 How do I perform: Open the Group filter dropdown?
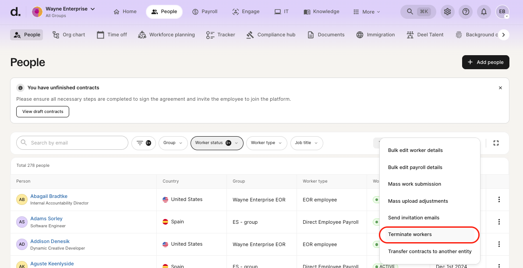coord(173,143)
